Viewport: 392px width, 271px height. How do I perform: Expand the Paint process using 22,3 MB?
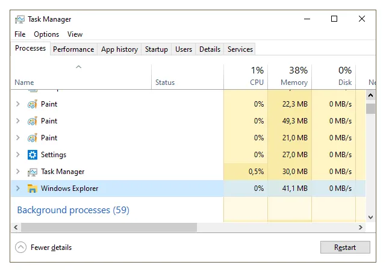[17, 104]
